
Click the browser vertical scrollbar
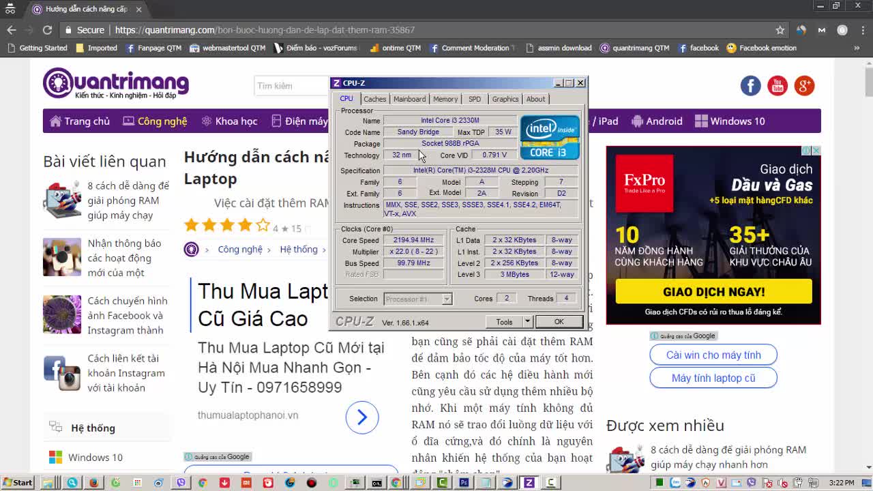[x=868, y=263]
